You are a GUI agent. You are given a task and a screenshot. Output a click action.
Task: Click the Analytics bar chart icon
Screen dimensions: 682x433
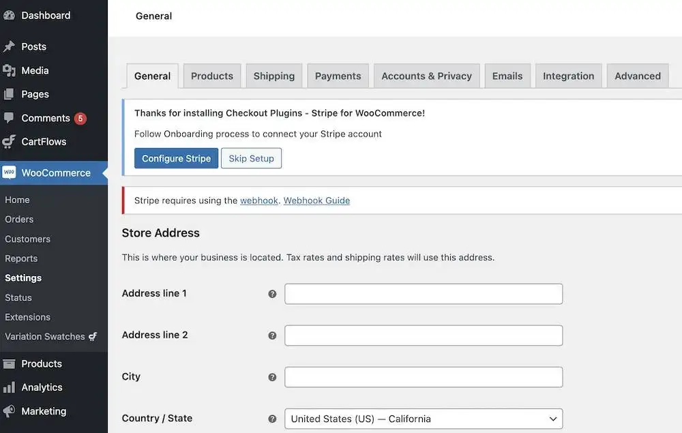point(9,387)
